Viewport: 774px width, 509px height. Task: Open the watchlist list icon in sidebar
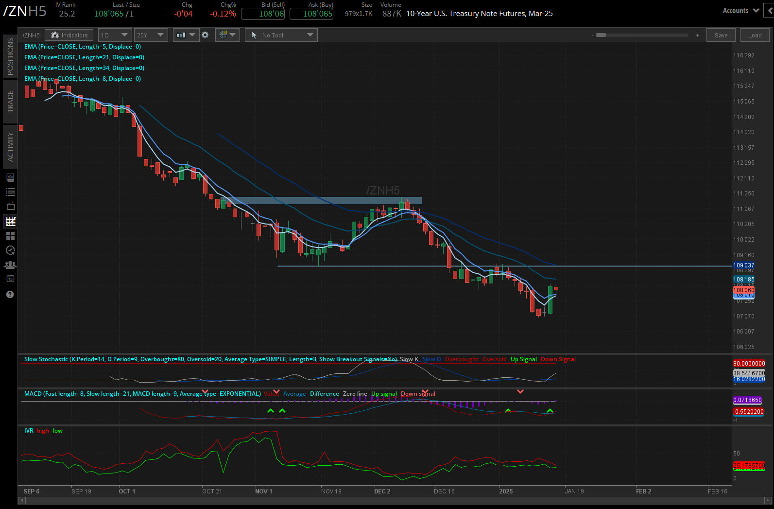(10, 192)
